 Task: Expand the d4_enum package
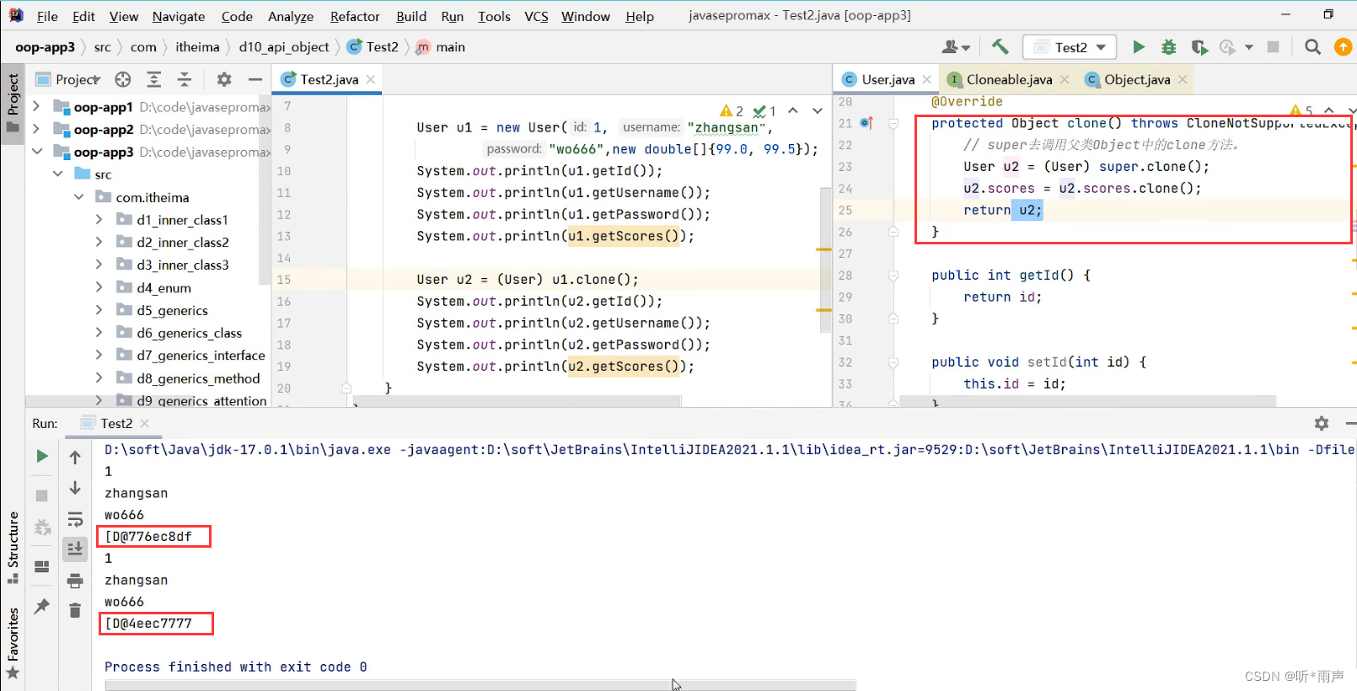tap(99, 287)
